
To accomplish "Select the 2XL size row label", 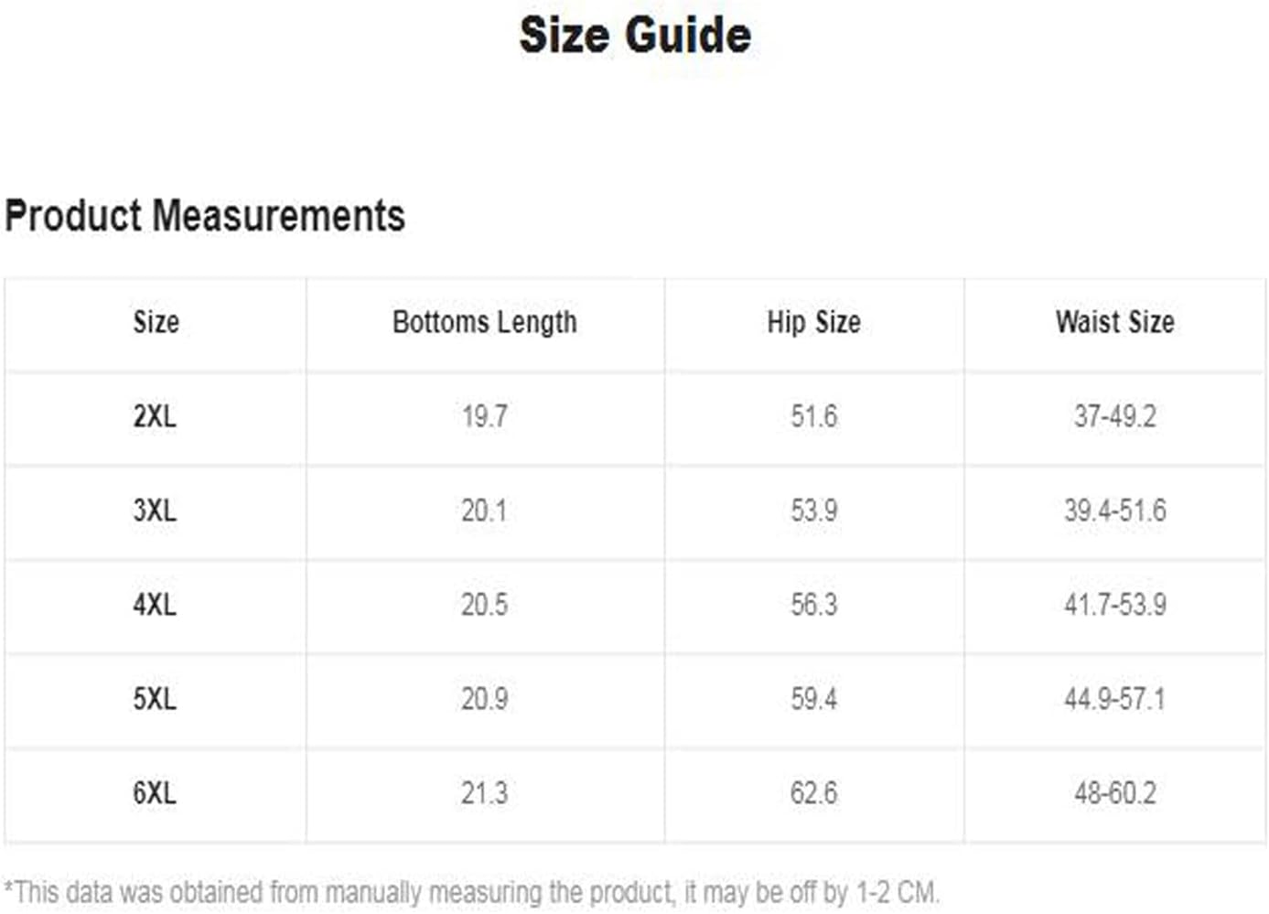I will click(x=155, y=416).
